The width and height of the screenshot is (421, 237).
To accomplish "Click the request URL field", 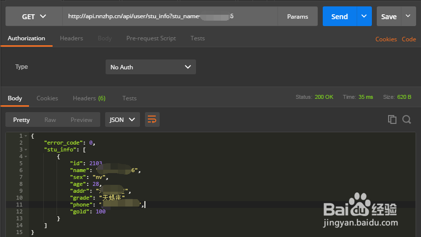I will [170, 16].
